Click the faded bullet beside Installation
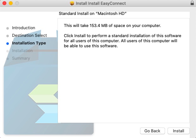The image size is (196, 138). [8, 51]
